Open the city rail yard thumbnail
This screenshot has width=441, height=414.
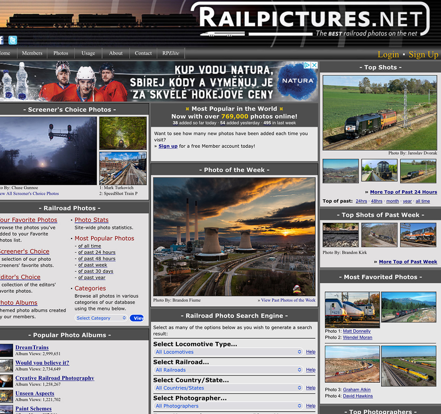point(123,168)
